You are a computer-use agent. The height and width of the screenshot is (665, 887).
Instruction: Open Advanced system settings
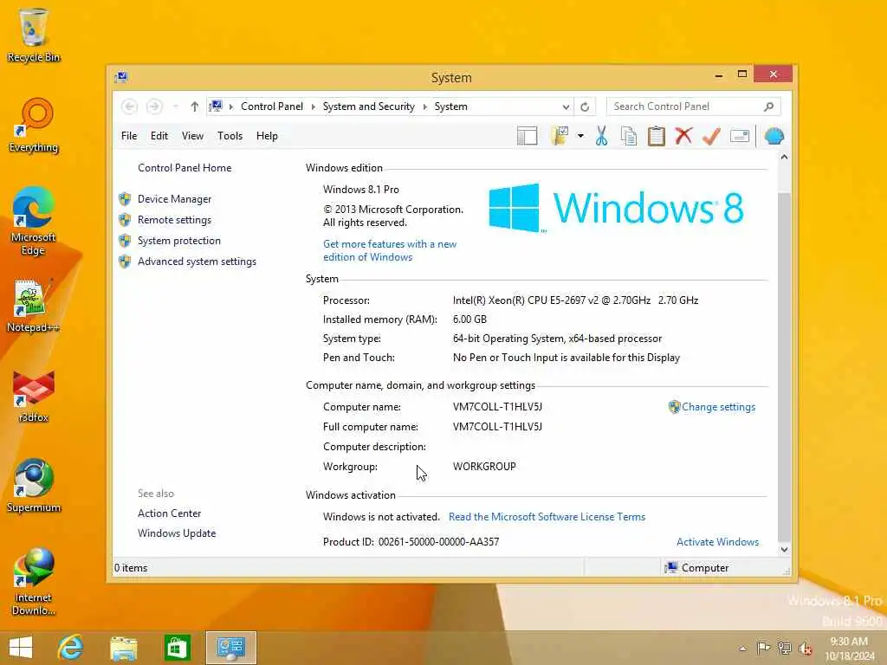[x=197, y=261]
